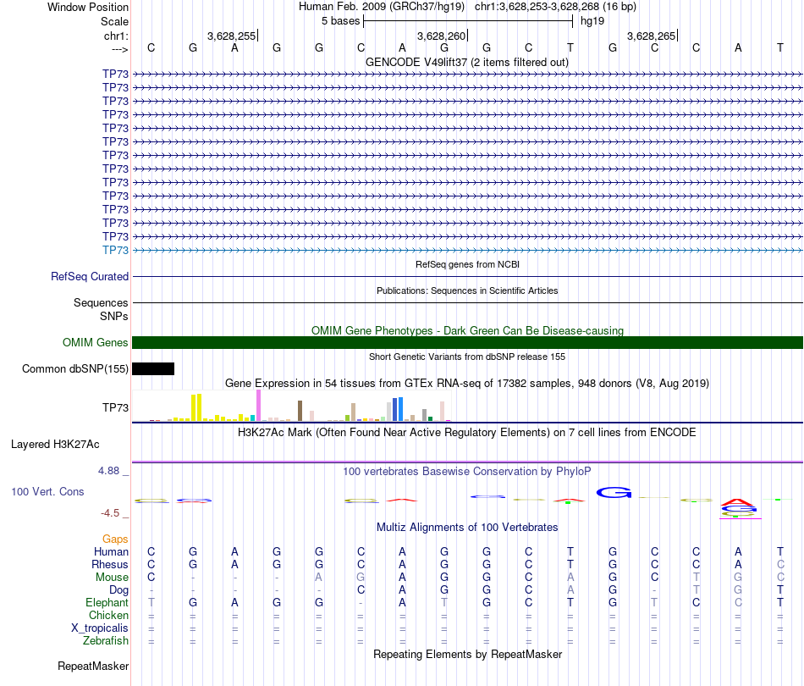
Task: Click the 100 vertebrates Basewise Conservation by PhyloP title
Action: point(466,471)
